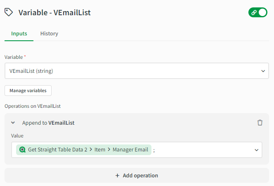274x186 pixels.
Task: Click the Qlik icon in the value token
Action: coord(22,150)
